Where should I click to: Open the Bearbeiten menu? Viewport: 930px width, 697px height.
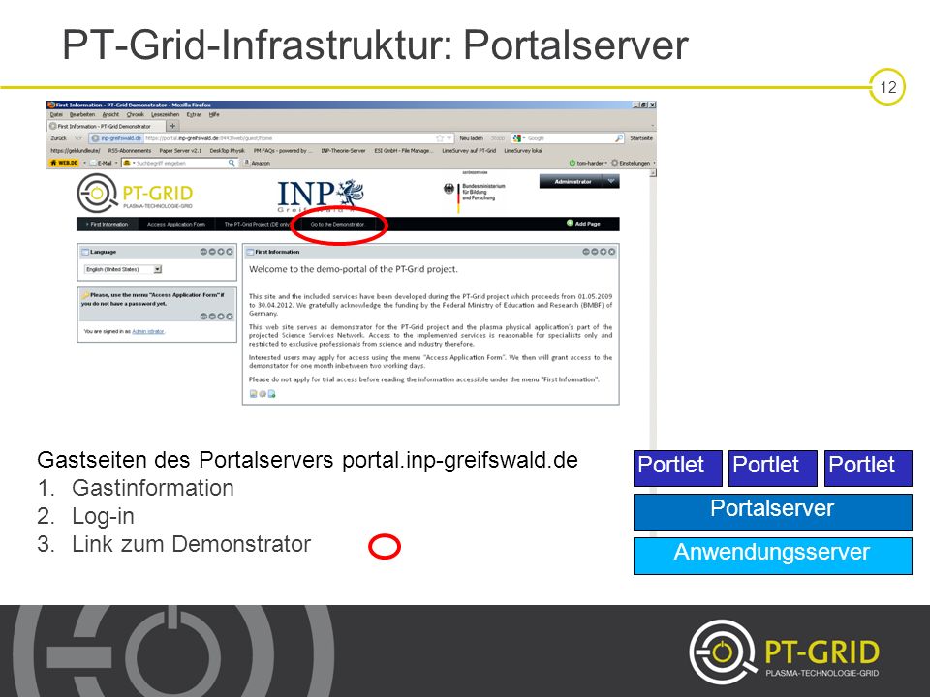coord(81,114)
